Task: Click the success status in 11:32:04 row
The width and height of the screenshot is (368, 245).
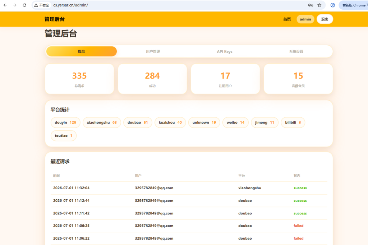Action: (300, 188)
